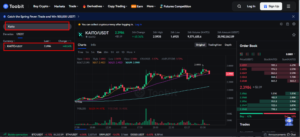Click the Toobit logo

tap(16, 6)
